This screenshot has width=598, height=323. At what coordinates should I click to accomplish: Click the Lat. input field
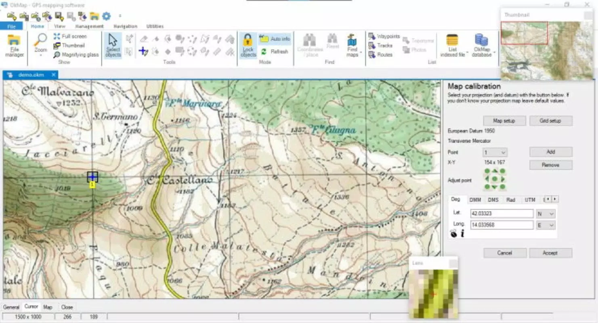point(502,214)
